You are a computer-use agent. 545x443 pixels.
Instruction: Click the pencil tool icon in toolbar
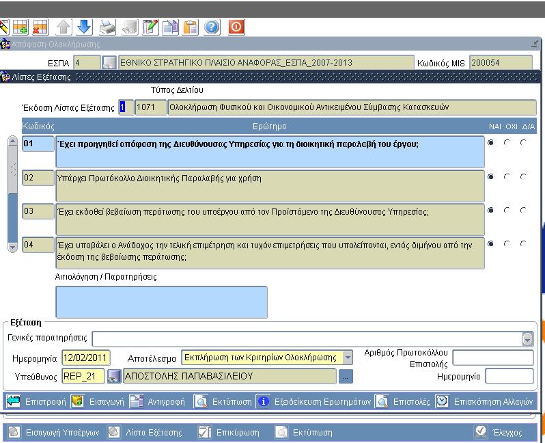4,27
